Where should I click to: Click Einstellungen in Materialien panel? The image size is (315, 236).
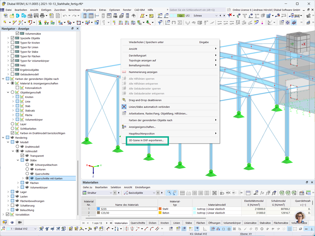tap(143, 187)
